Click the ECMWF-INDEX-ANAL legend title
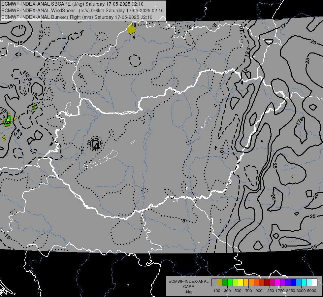The width and height of the screenshot is (323, 297). (188, 281)
